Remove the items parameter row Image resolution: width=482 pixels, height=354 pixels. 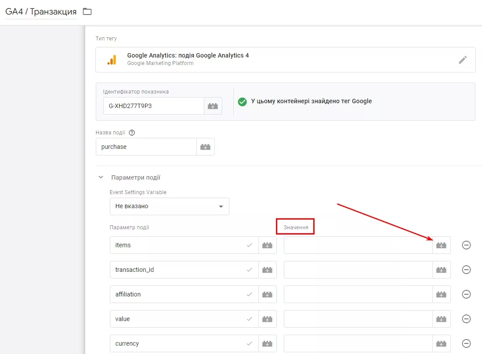[466, 245]
